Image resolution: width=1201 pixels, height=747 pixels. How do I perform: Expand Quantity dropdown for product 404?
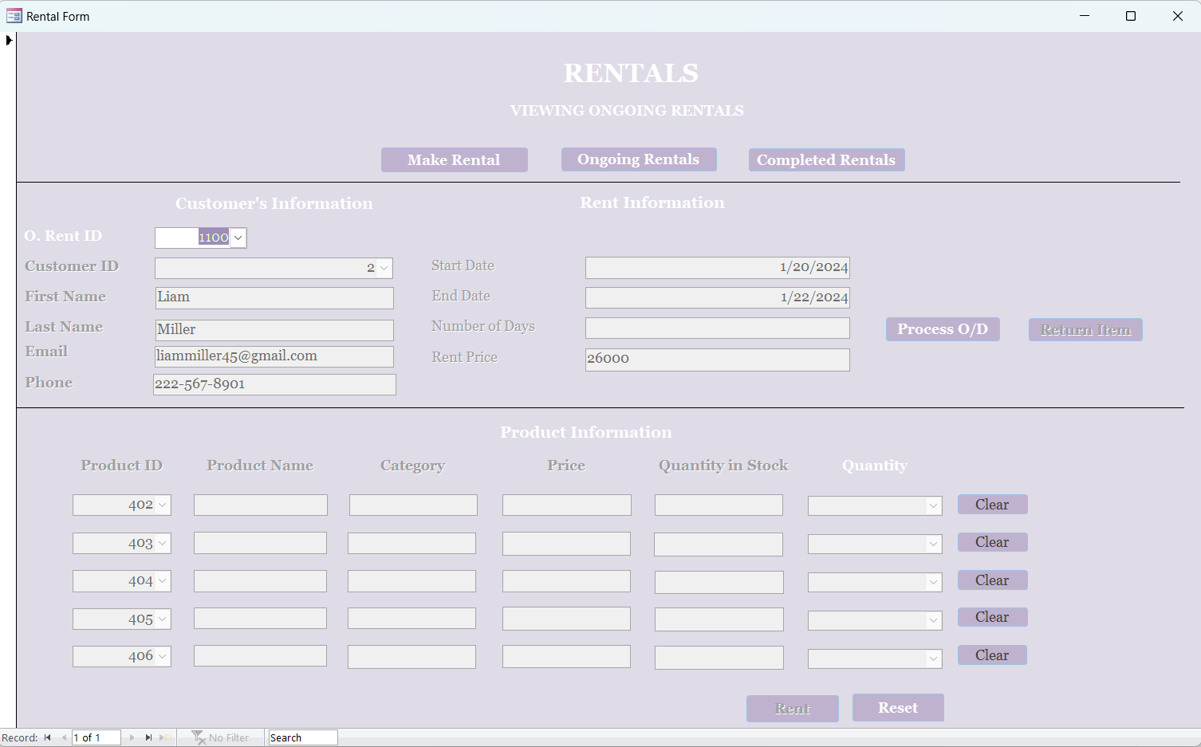click(933, 582)
